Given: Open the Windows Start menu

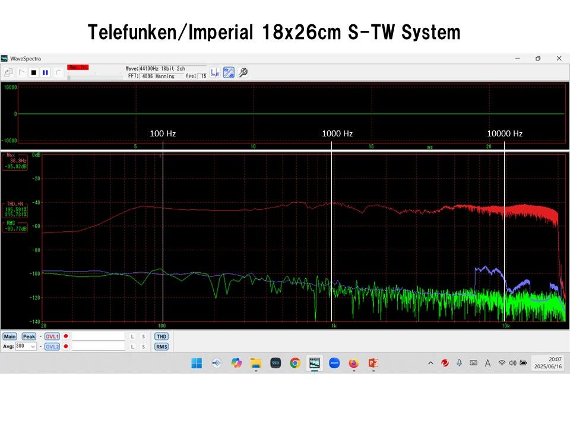Looking at the screenshot, I should pos(197,363).
